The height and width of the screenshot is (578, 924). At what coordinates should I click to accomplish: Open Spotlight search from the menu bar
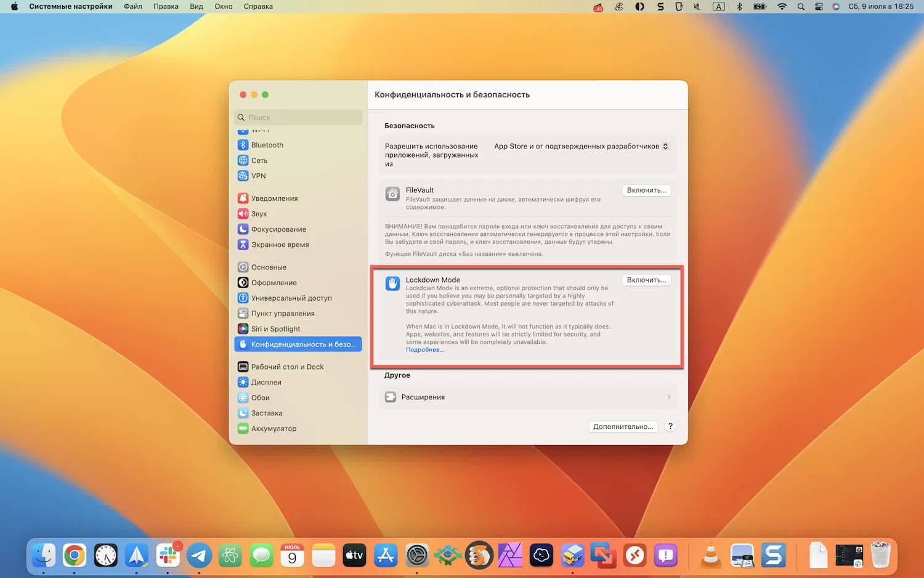point(801,7)
